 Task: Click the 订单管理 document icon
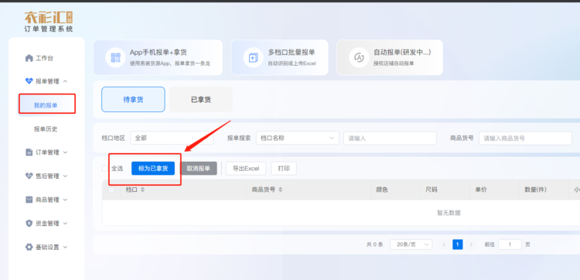[29, 152]
